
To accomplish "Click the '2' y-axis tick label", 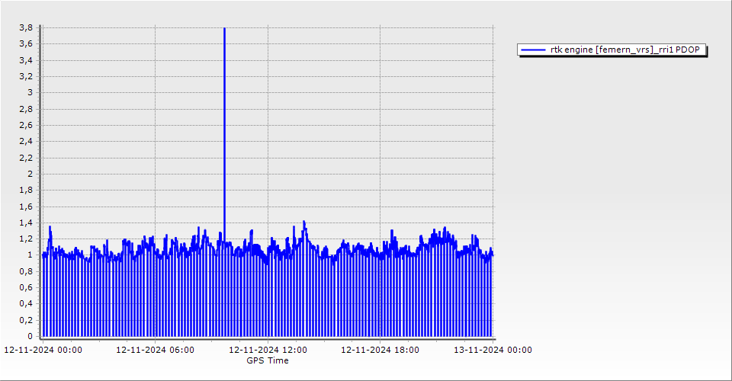I will point(30,174).
